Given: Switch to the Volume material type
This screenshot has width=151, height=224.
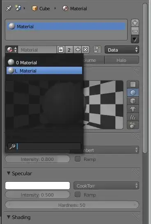Looking at the screenshot, I should point(94,60).
